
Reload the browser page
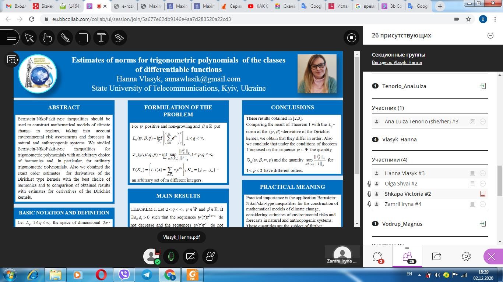coord(32,19)
